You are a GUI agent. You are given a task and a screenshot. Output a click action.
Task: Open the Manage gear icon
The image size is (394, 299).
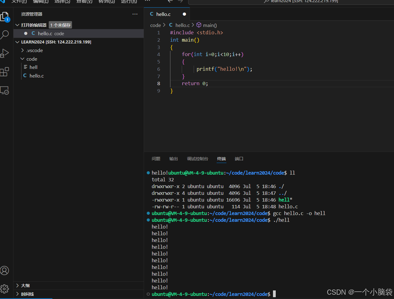(x=5, y=289)
